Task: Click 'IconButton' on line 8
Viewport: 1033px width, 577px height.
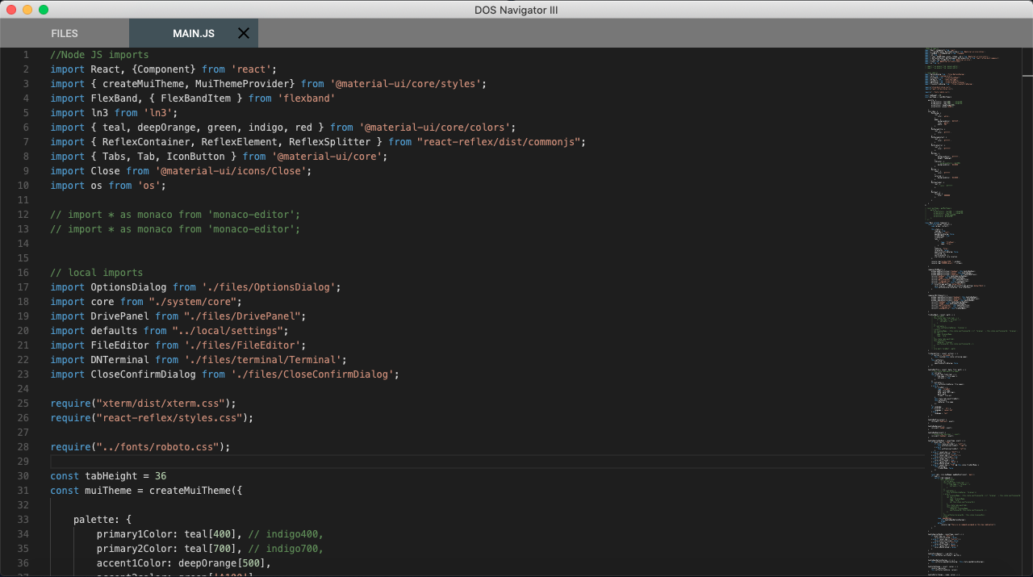Action: click(196, 157)
